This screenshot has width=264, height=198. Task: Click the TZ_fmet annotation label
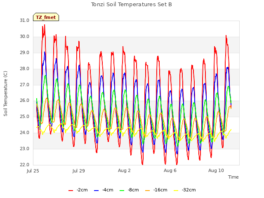[x=46, y=17]
